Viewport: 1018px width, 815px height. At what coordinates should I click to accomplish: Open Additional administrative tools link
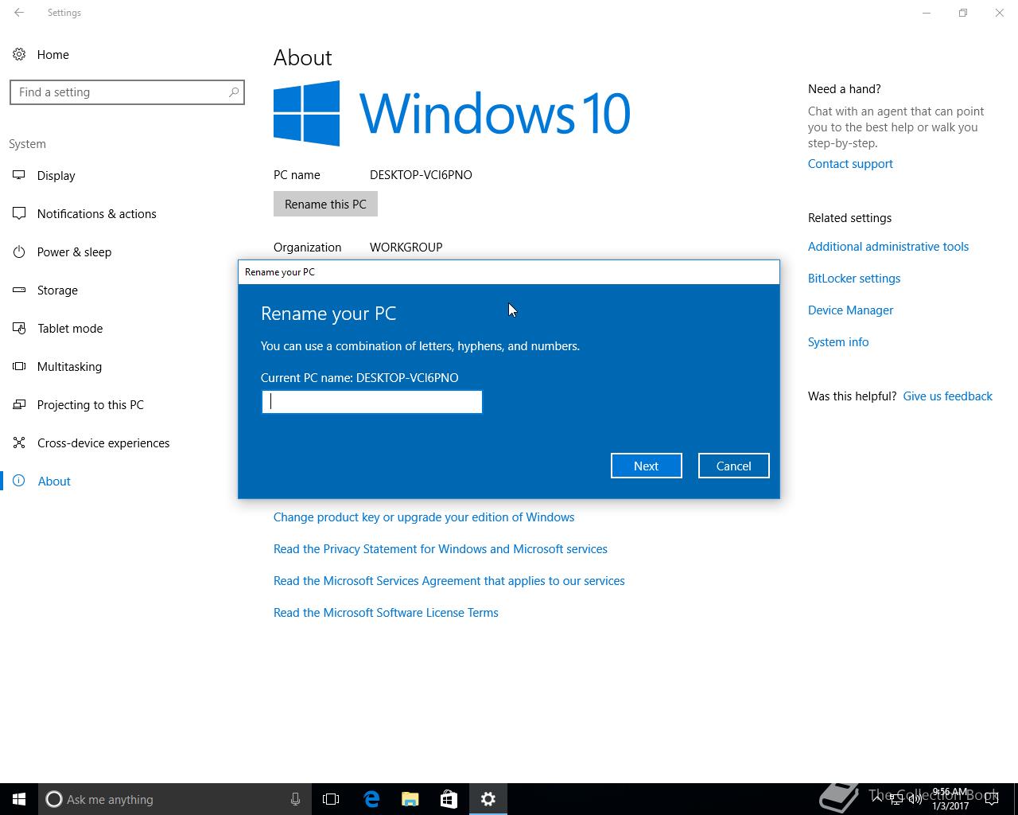888,246
